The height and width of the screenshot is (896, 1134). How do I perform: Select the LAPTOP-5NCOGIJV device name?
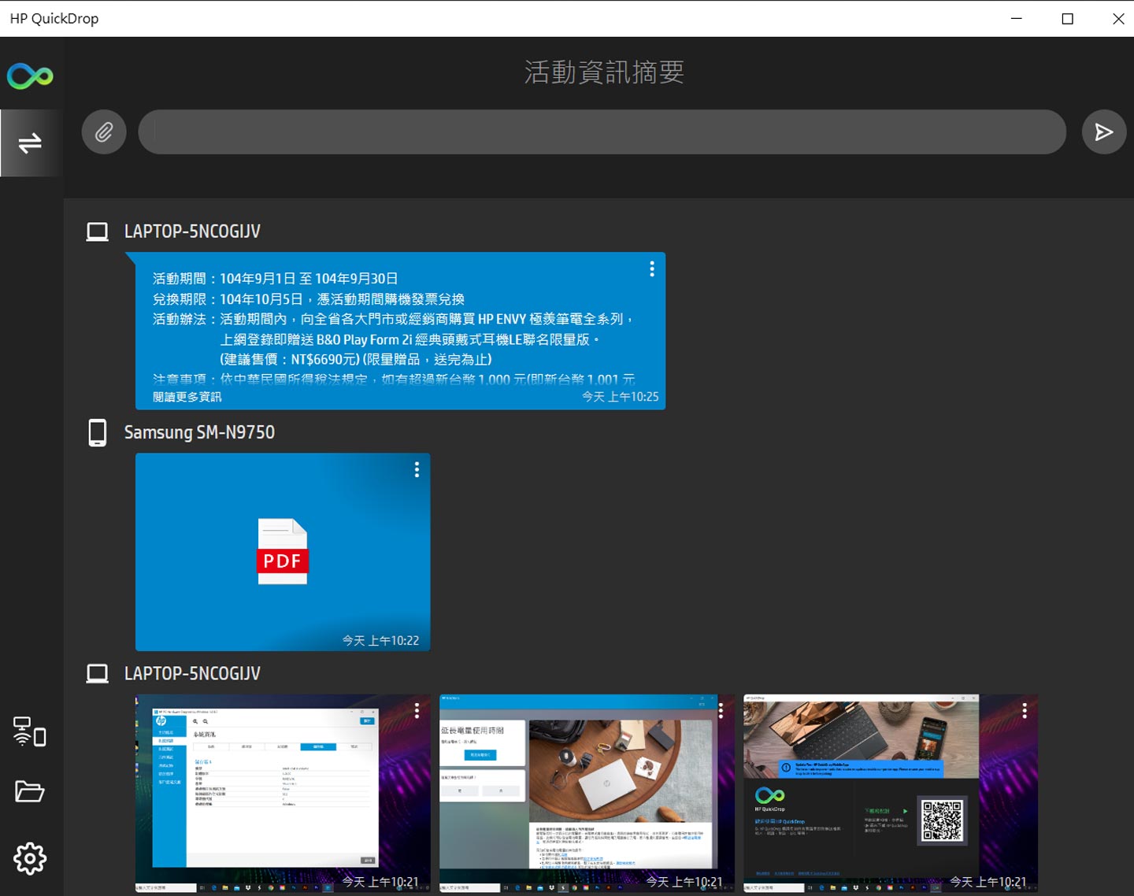click(191, 231)
